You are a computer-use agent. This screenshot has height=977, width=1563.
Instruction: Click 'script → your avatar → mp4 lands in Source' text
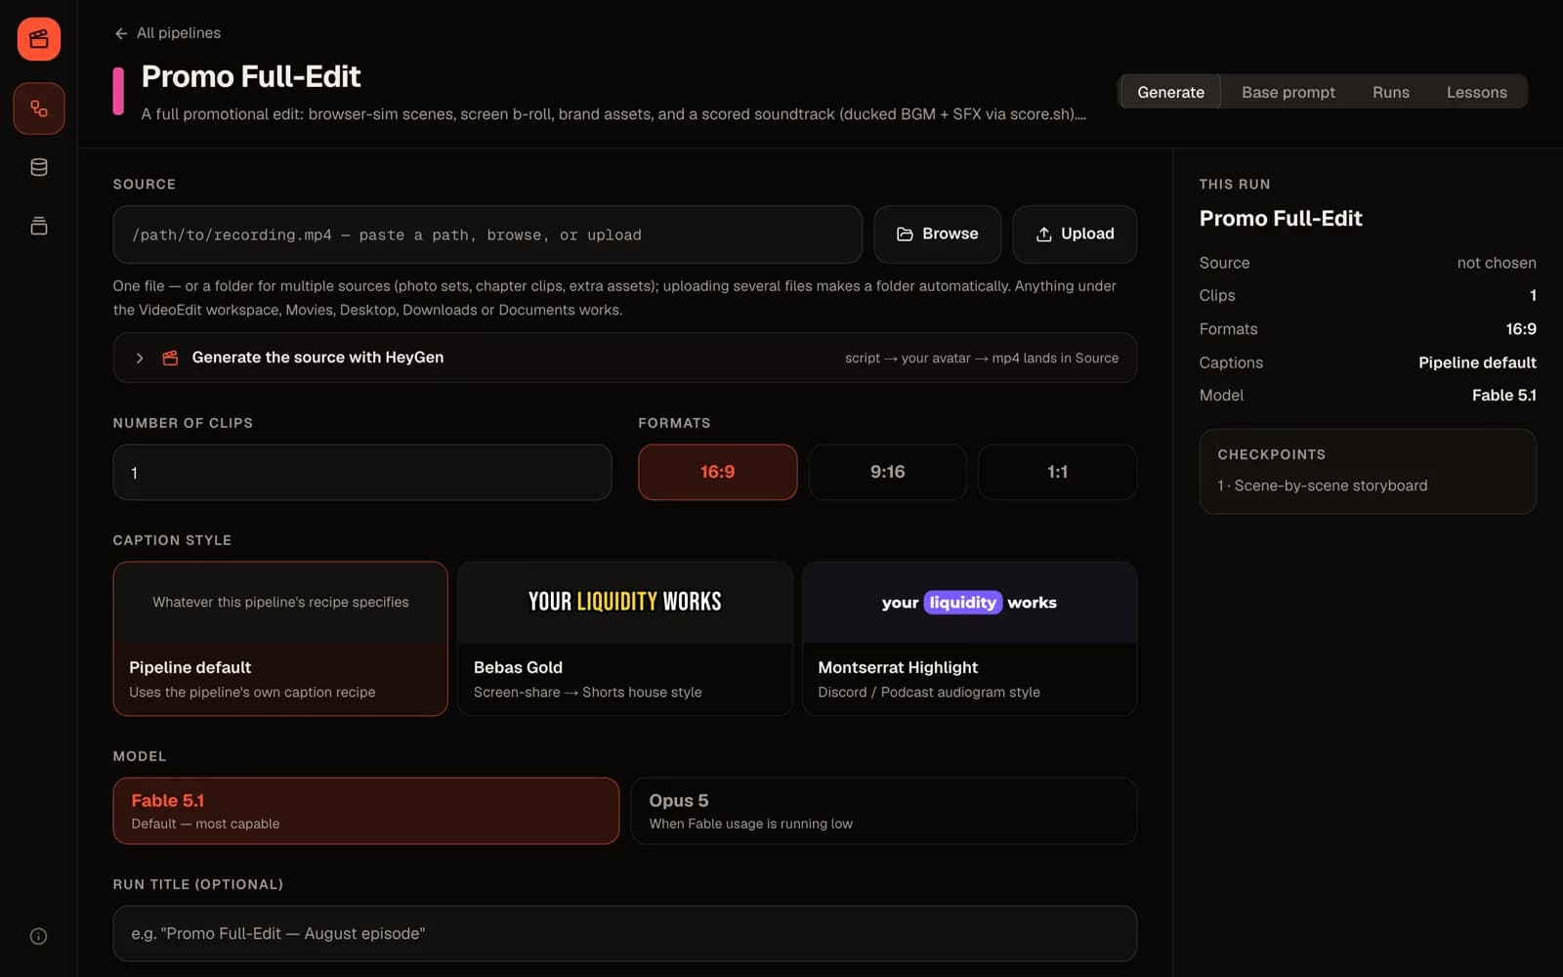(x=982, y=358)
